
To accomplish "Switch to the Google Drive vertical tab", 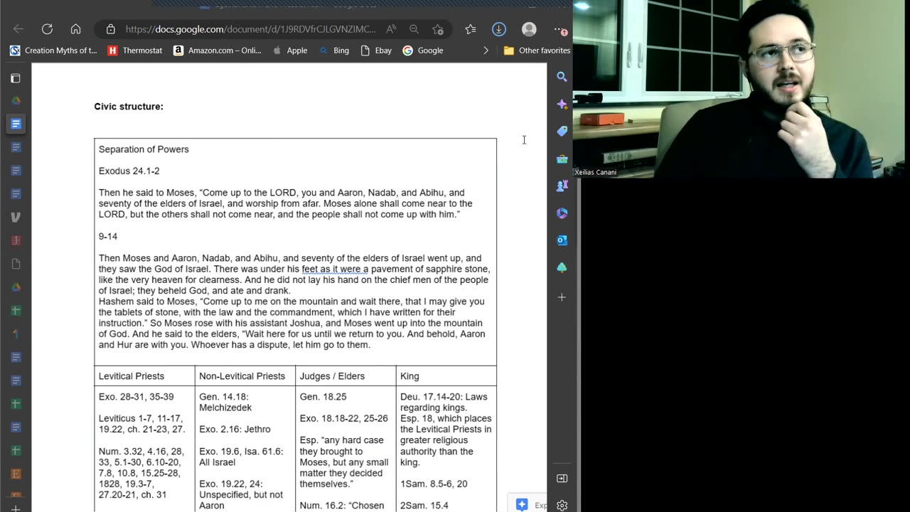I will (x=16, y=100).
